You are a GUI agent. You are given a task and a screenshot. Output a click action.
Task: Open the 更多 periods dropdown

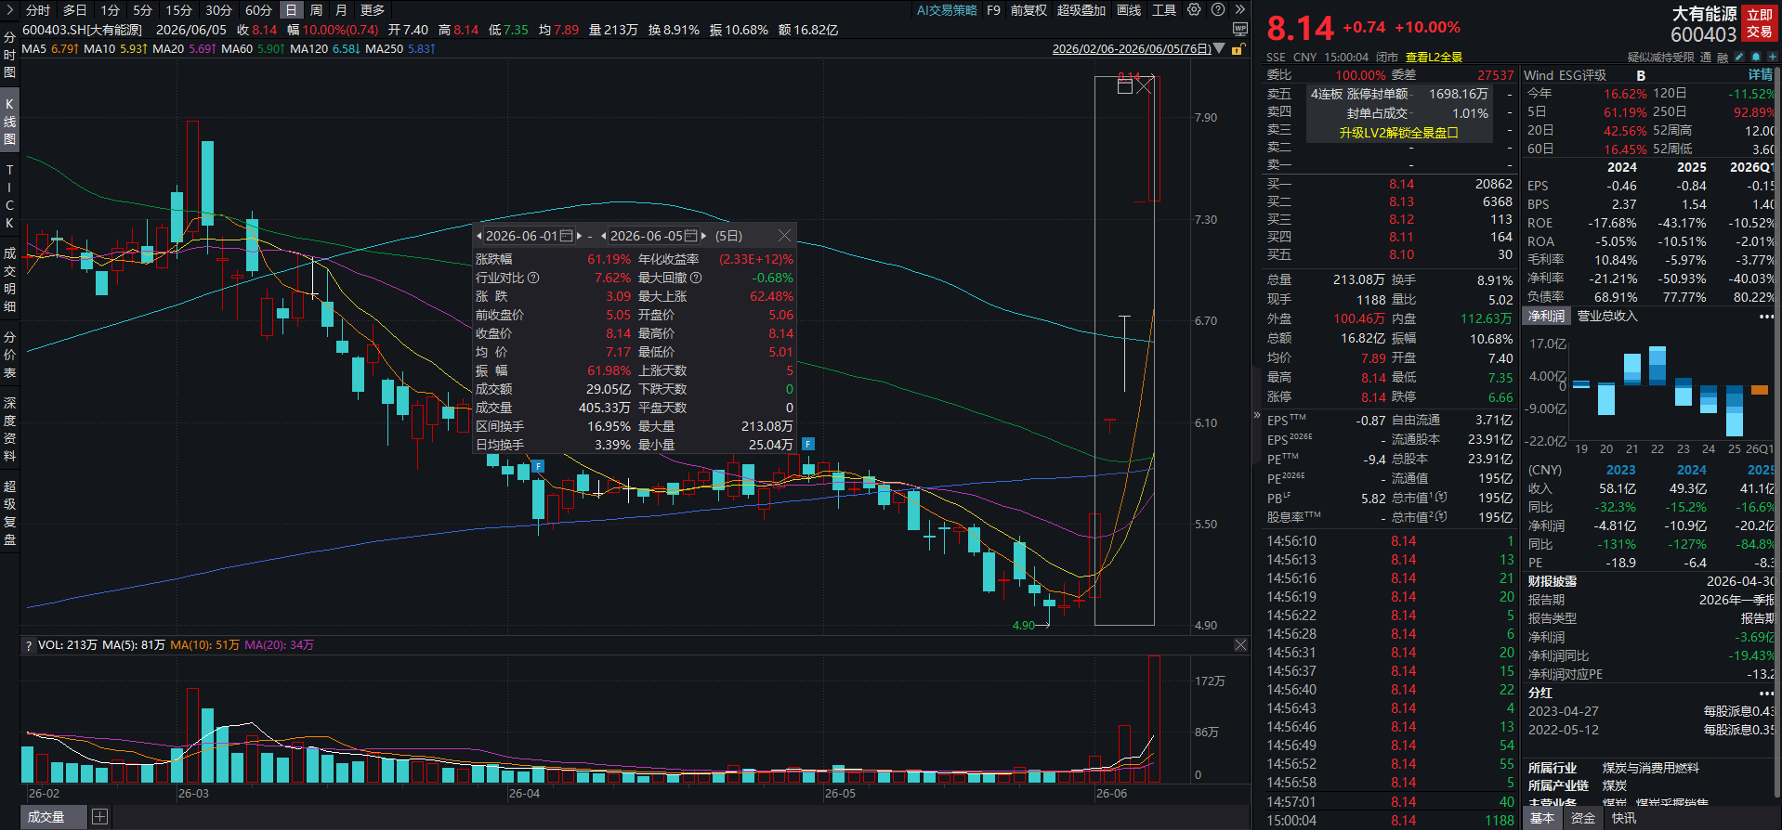pyautogui.click(x=373, y=10)
